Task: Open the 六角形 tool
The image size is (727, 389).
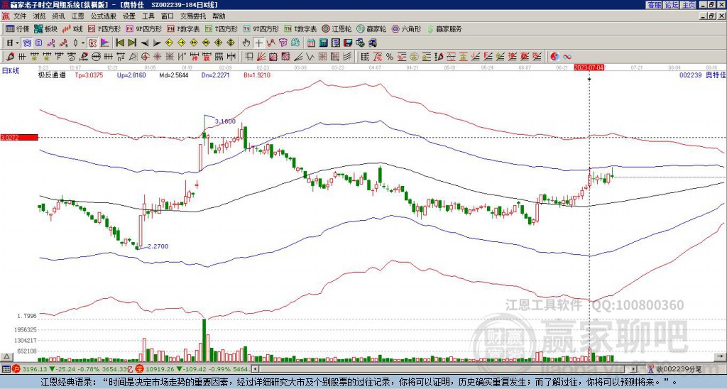Action: point(406,28)
